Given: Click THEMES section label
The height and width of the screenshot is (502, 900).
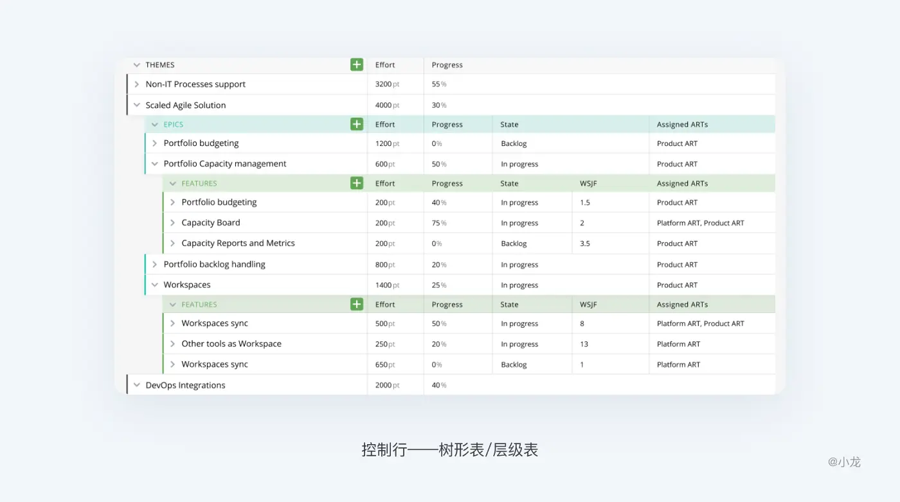Looking at the screenshot, I should pos(160,65).
